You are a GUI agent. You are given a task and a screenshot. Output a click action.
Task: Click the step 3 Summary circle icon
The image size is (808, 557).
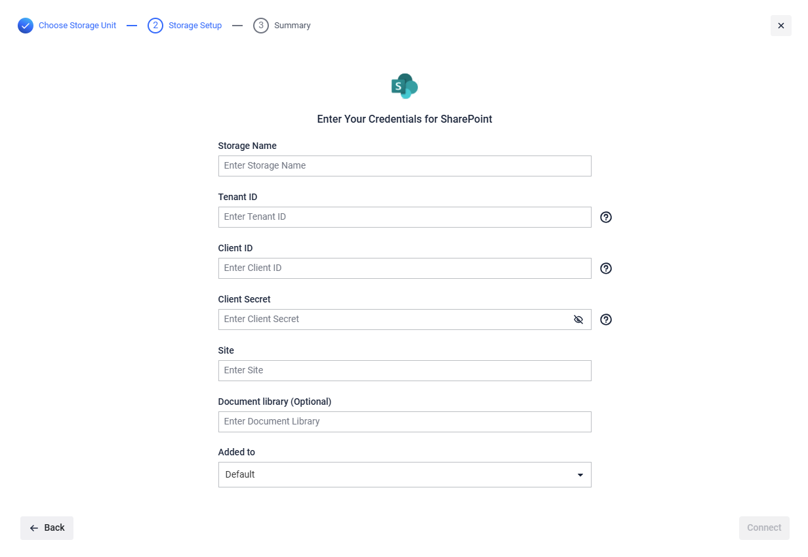[261, 26]
